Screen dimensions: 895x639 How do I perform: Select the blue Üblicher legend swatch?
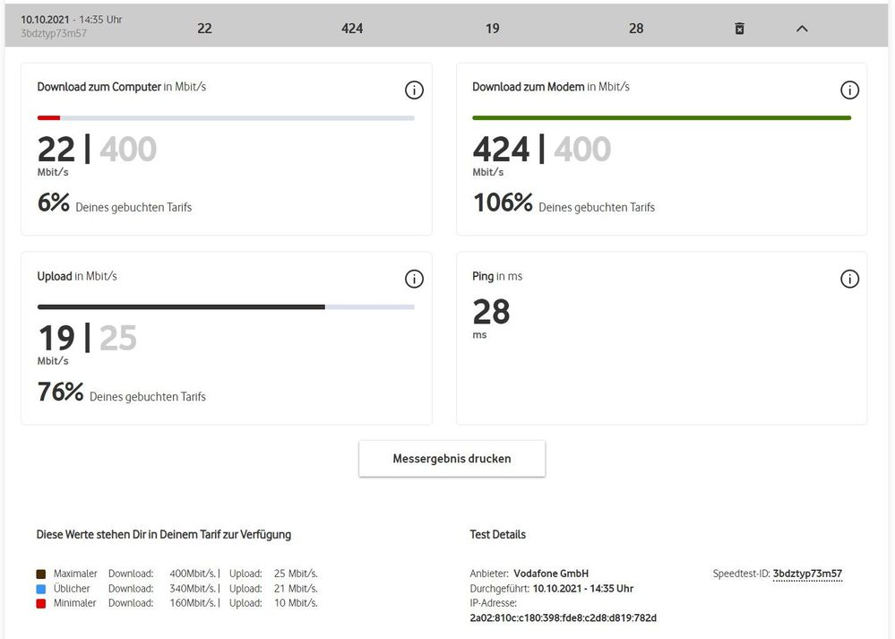click(40, 588)
